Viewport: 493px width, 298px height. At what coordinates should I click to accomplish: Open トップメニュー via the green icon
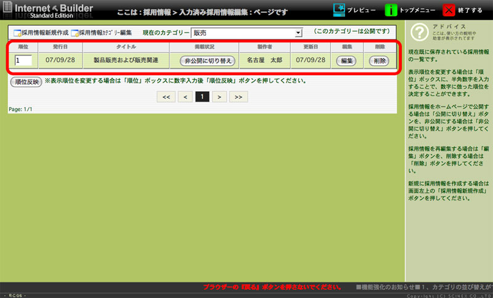click(391, 10)
